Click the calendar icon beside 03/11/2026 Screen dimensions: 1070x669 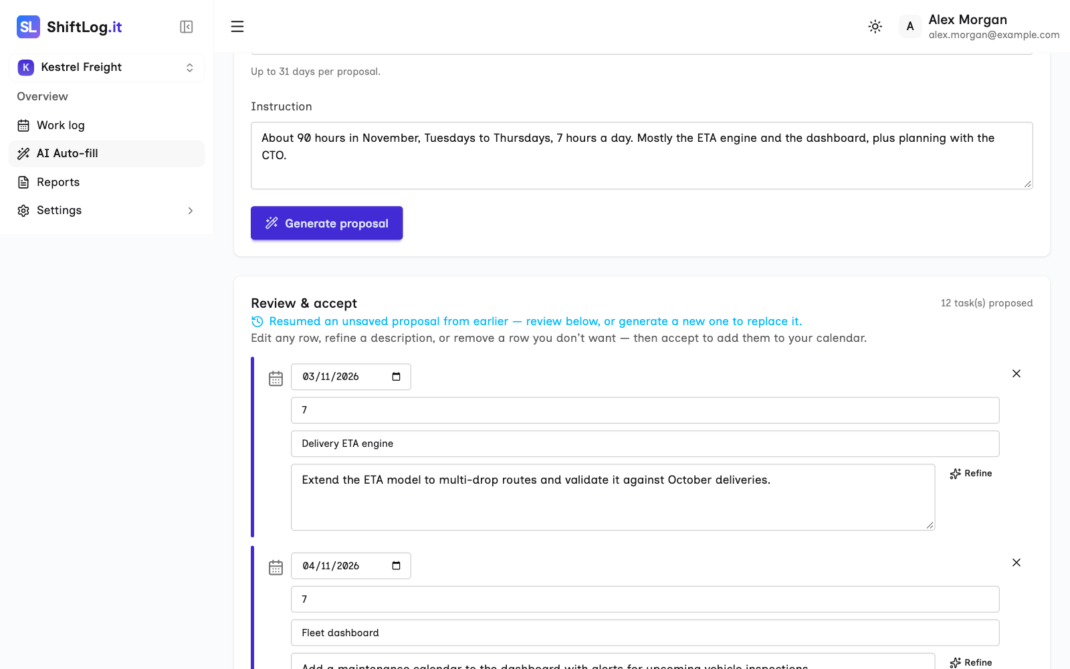click(x=276, y=379)
